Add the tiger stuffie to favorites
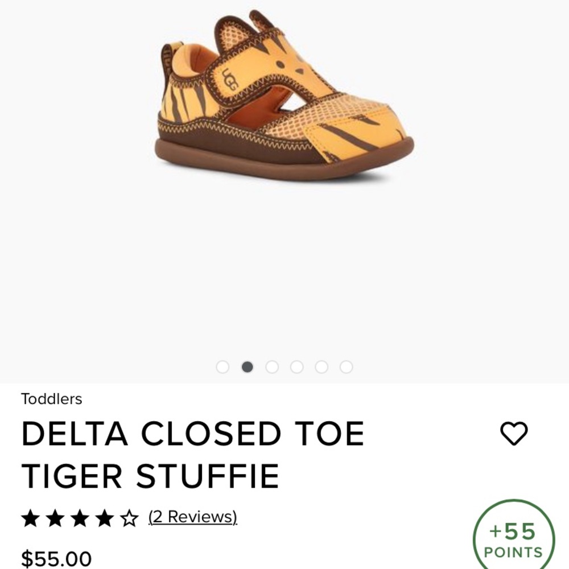The width and height of the screenshot is (569, 569). pos(515,434)
